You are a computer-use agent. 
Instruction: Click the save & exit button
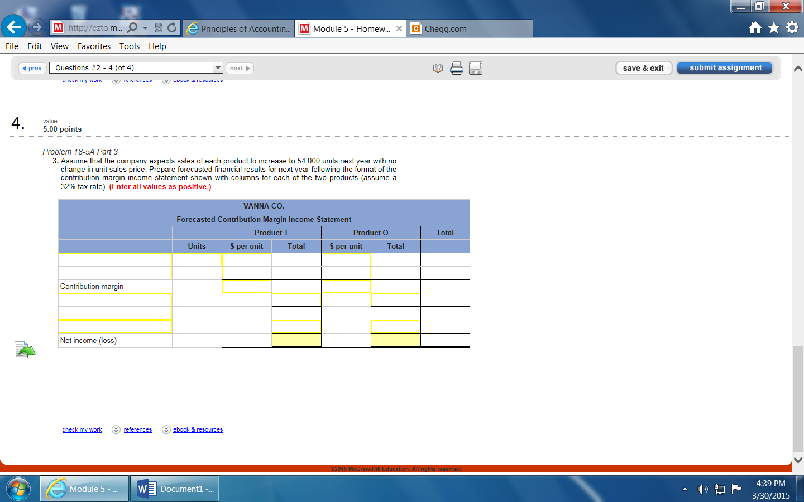tap(644, 67)
